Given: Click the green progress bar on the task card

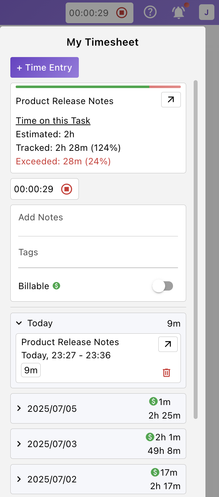Looking at the screenshot, I should click(82, 86).
